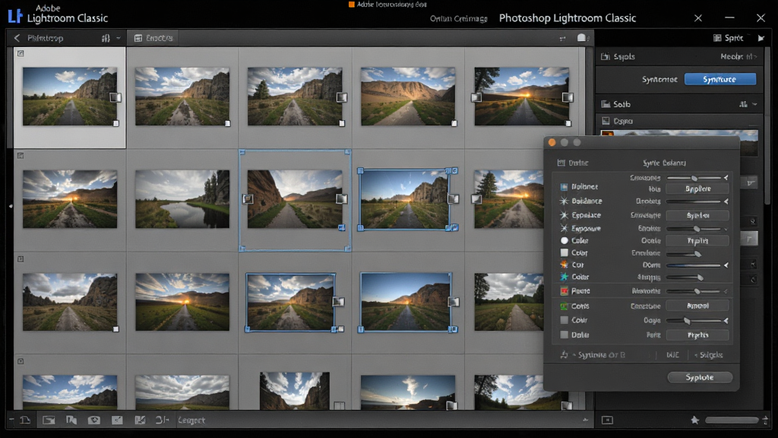778x438 pixels.
Task: Click the Photoshop Lightroom Classic title text
Action: tap(567, 18)
